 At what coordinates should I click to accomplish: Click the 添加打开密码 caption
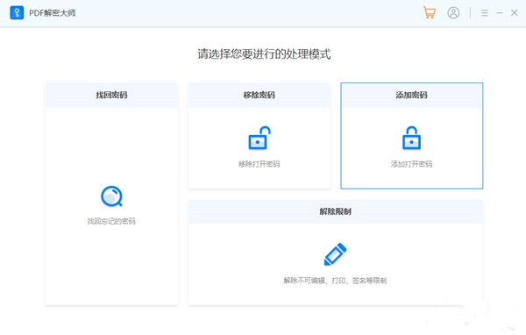412,164
